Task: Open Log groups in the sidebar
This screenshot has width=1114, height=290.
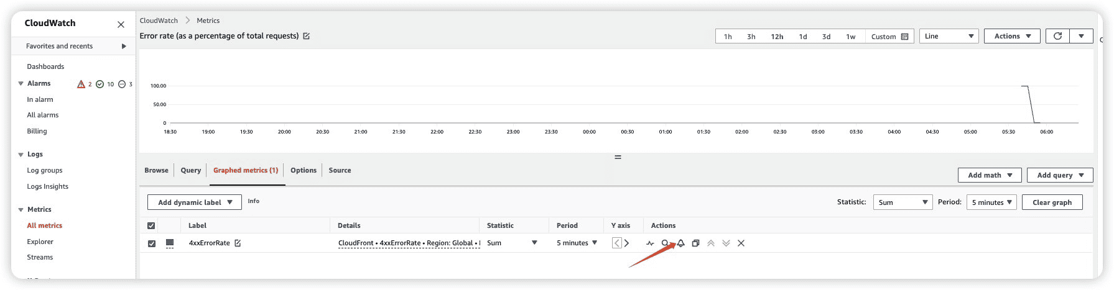Action: click(x=44, y=170)
